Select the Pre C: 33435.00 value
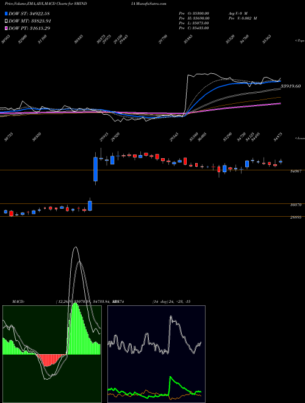 pyautogui.click(x=194, y=28)
